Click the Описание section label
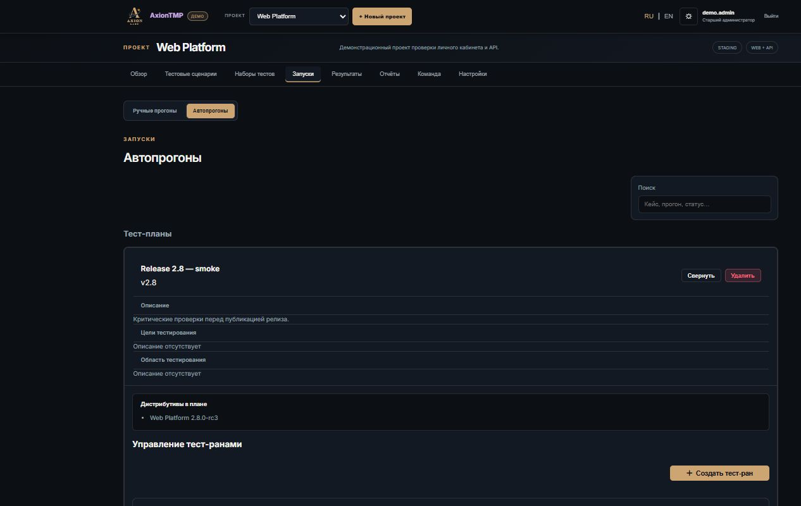Screen dimensions: 801x506 point(155,305)
